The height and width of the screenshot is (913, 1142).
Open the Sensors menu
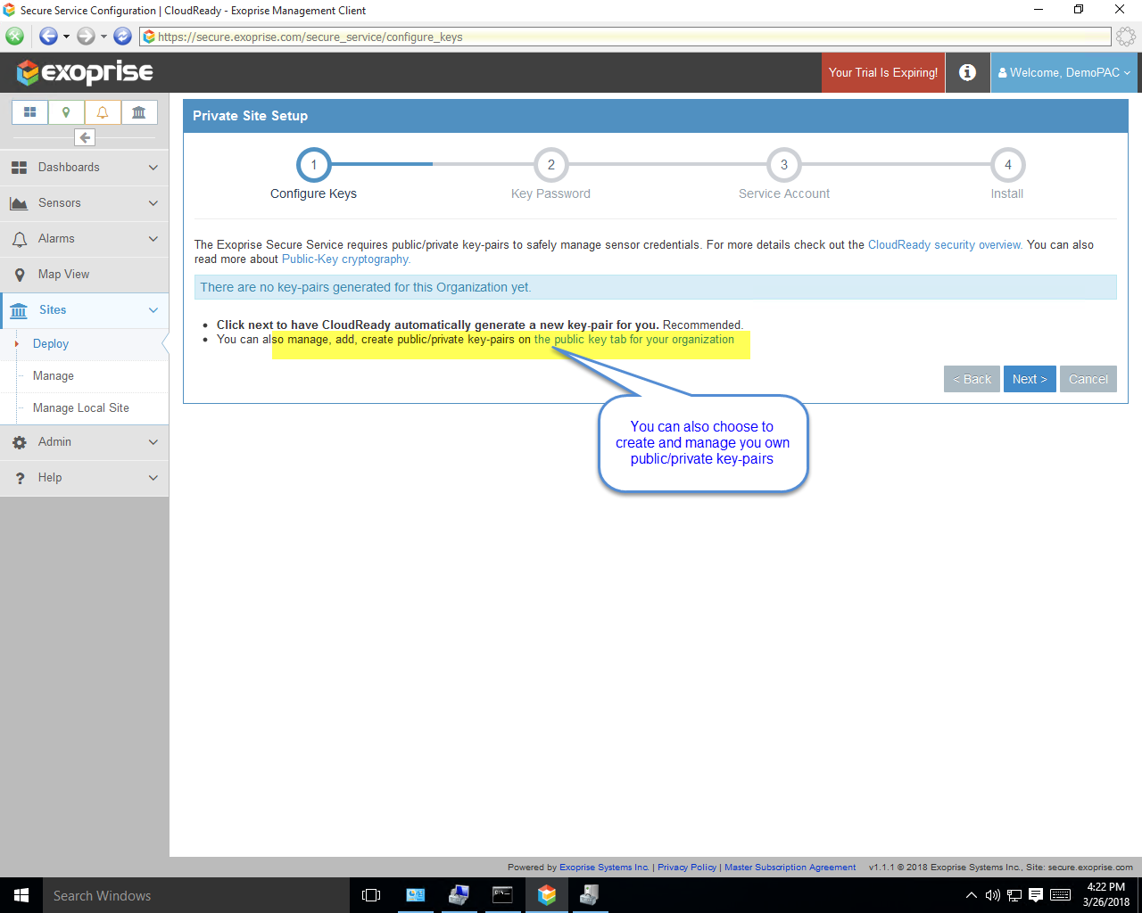[x=84, y=203]
